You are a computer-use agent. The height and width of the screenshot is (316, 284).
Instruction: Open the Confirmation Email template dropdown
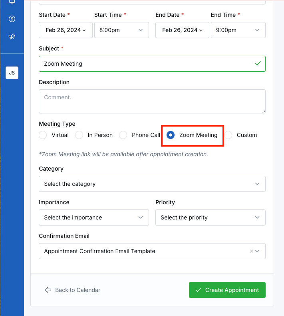coord(152,251)
